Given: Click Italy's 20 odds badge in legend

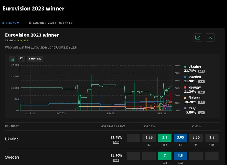Looking at the screenshot, I should pyautogui.click(x=201, y=113).
